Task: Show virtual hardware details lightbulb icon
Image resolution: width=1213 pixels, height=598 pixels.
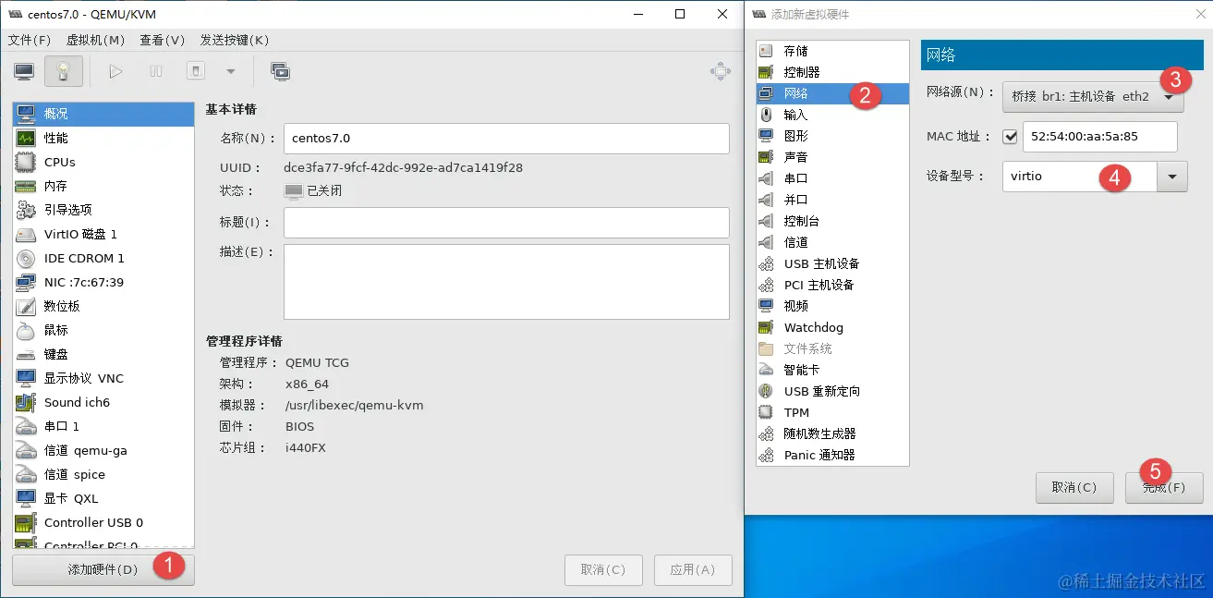Action: (x=63, y=71)
